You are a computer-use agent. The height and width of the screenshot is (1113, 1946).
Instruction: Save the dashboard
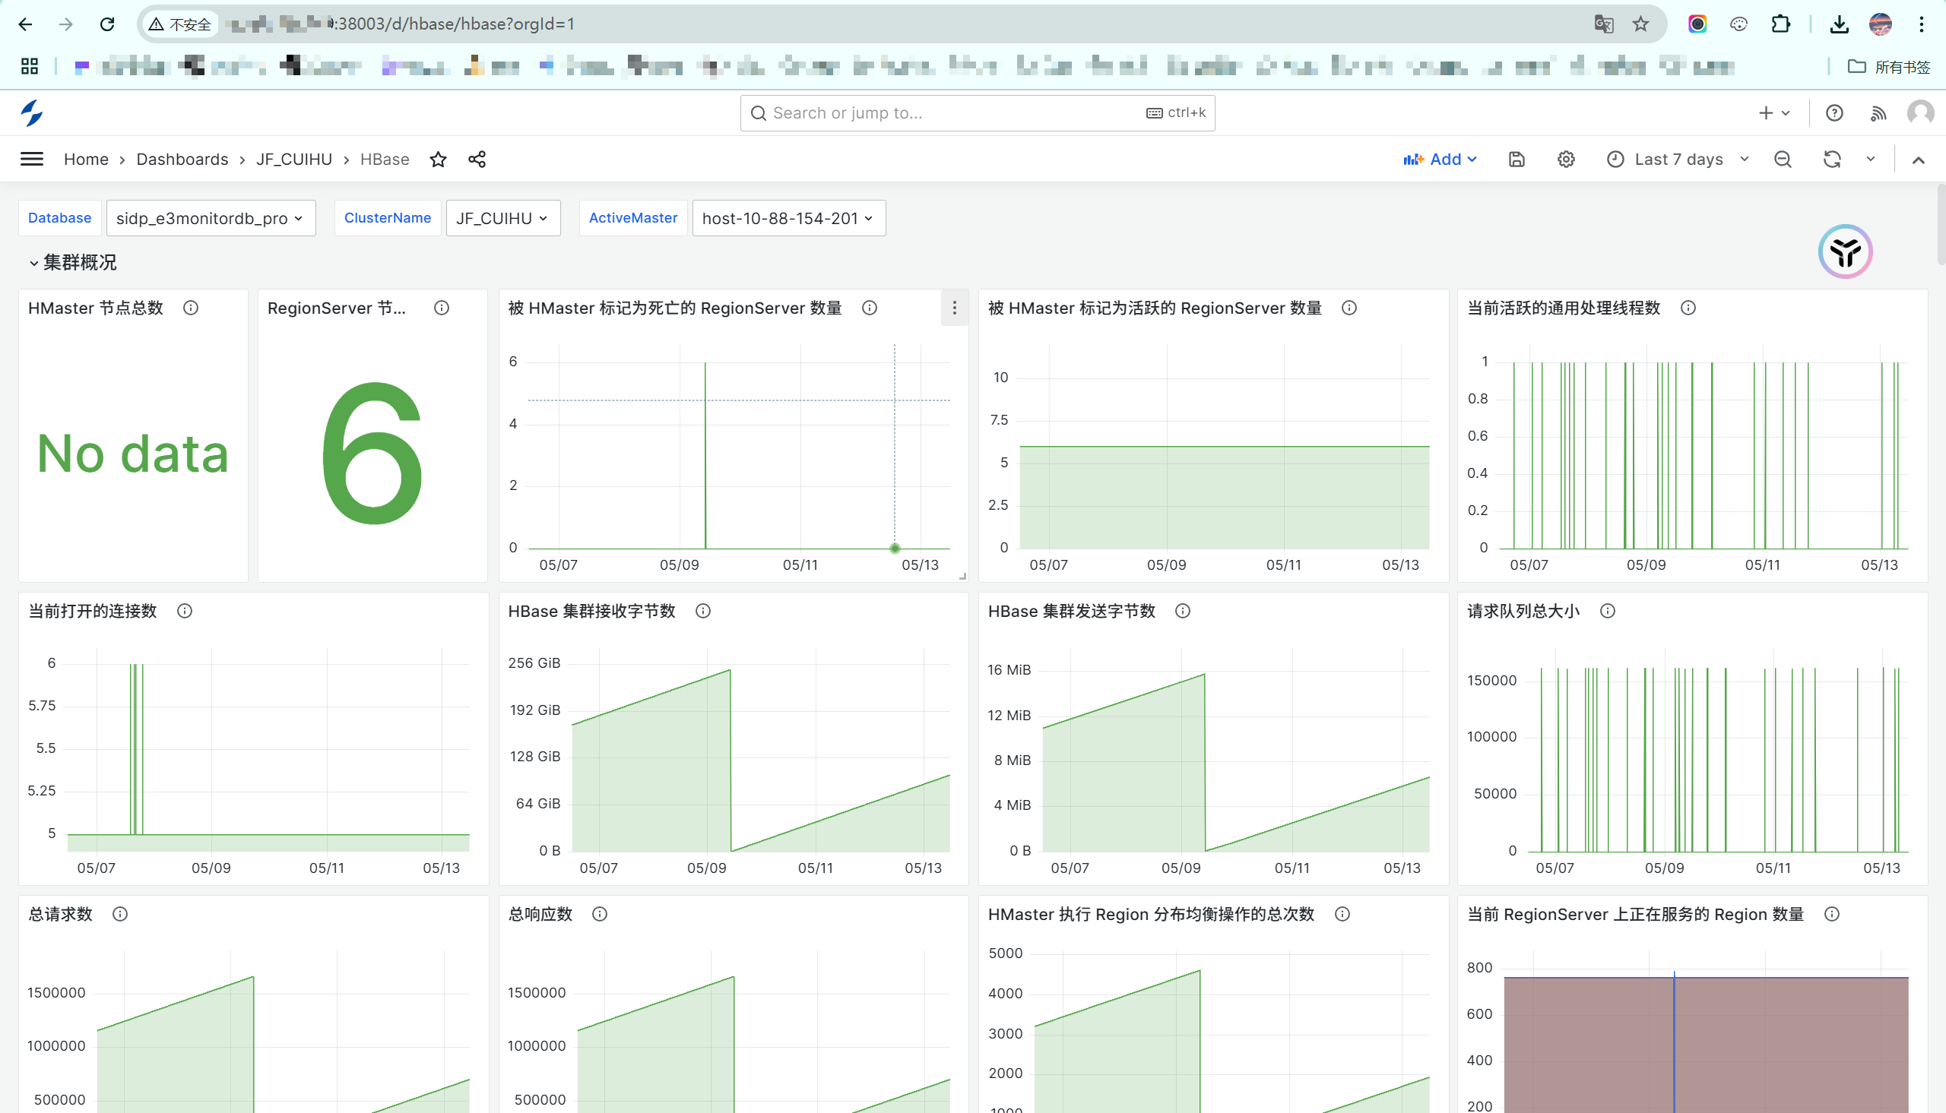pos(1517,159)
